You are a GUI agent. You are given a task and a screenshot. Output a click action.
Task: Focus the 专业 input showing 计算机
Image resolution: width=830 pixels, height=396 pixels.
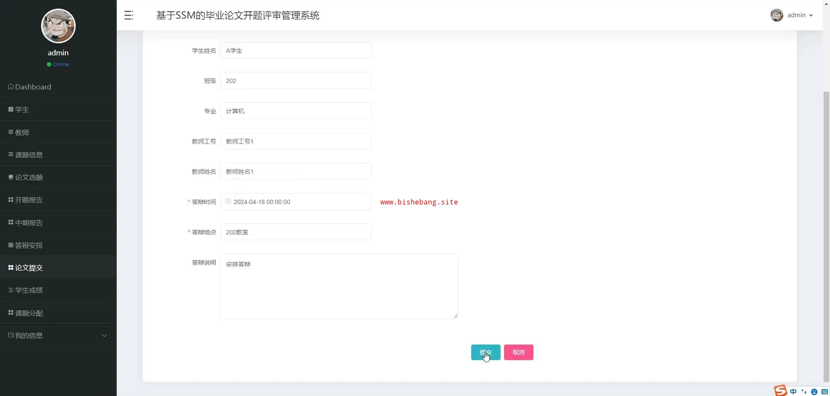coord(296,111)
